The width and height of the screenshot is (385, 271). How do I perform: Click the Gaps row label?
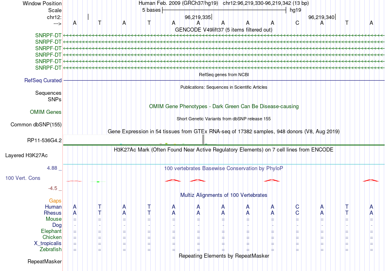click(55, 201)
